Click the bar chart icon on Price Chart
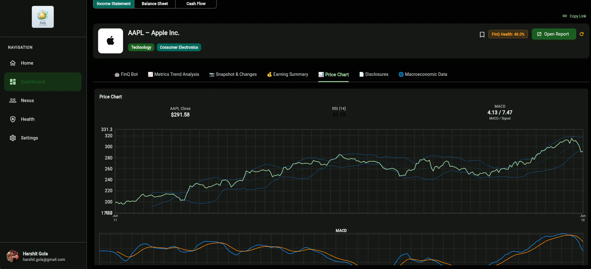 tap(321, 75)
